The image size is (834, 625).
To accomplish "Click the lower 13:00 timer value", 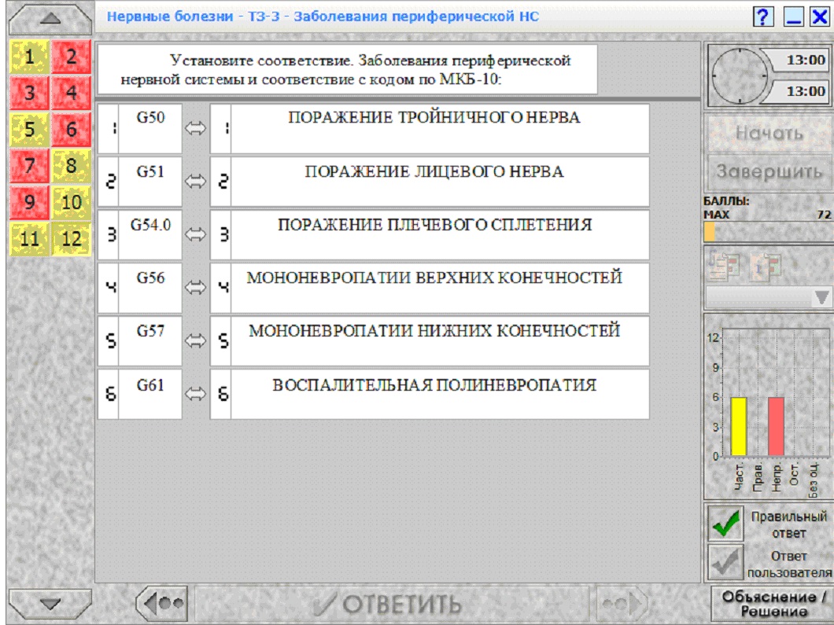I will 806,91.
